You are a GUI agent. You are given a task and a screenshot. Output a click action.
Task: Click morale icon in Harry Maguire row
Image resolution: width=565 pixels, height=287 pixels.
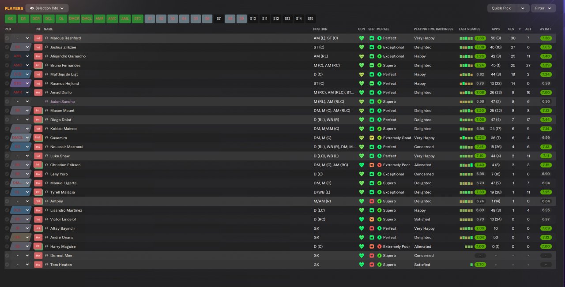[379, 246]
